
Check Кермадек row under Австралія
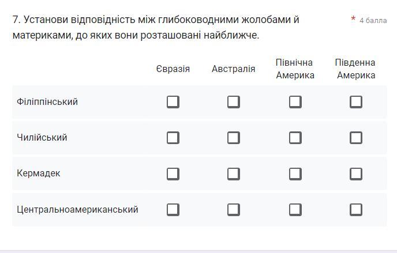pyautogui.click(x=233, y=173)
